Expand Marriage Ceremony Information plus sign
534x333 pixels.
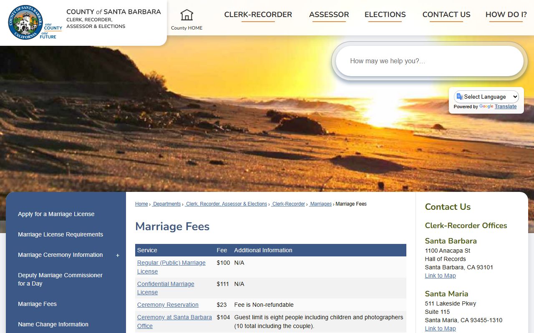[118, 255]
